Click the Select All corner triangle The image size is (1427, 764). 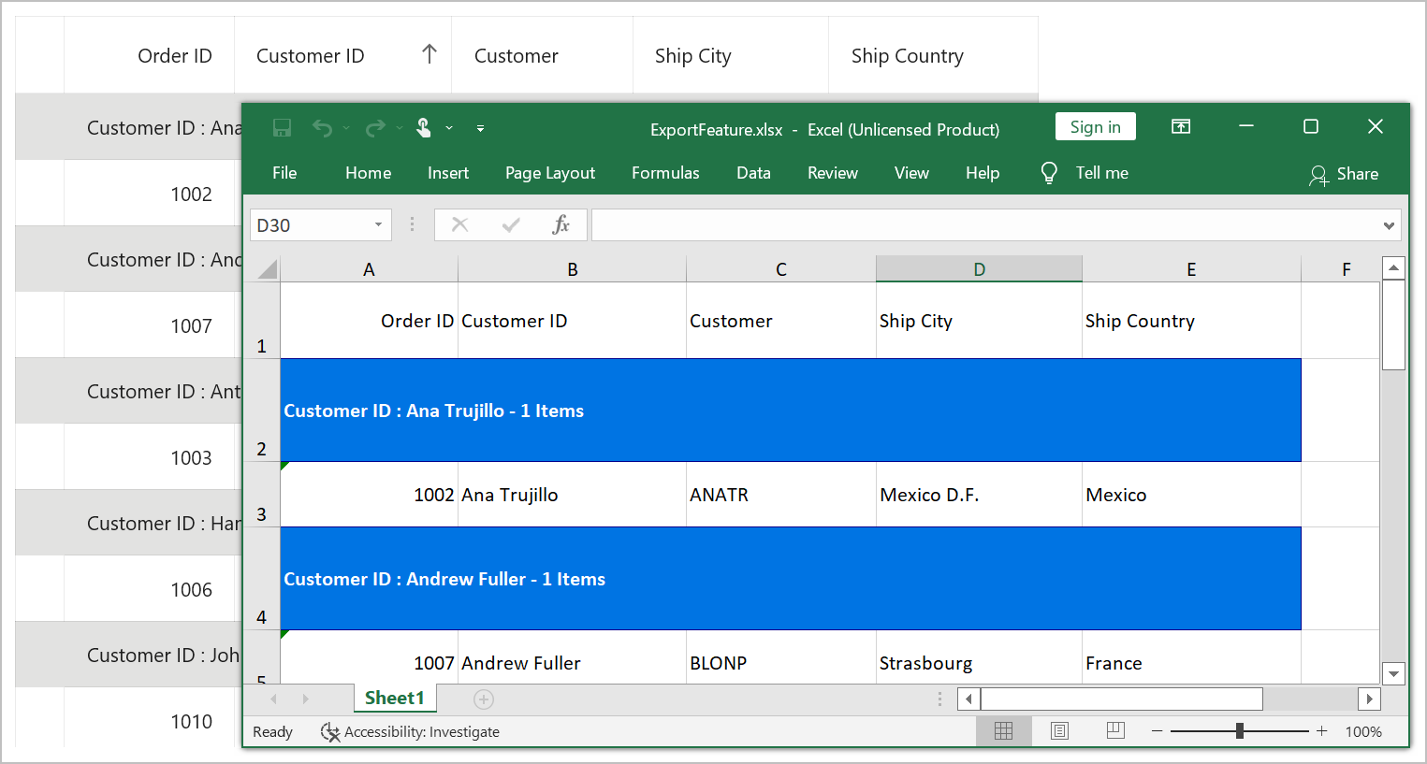[x=268, y=269]
